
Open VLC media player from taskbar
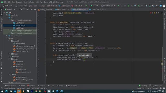coord(23,91)
